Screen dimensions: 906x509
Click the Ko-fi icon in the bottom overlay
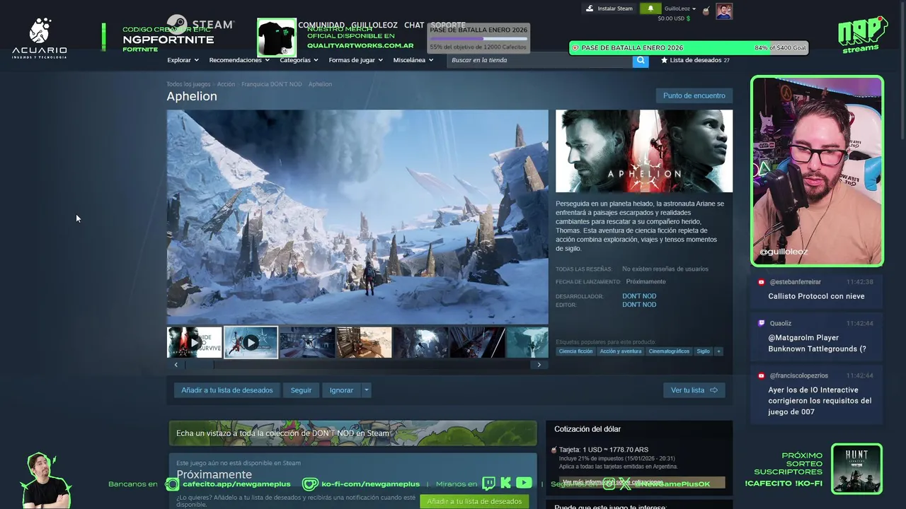[x=309, y=484]
